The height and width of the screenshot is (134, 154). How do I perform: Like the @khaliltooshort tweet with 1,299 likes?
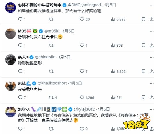point(87,97)
